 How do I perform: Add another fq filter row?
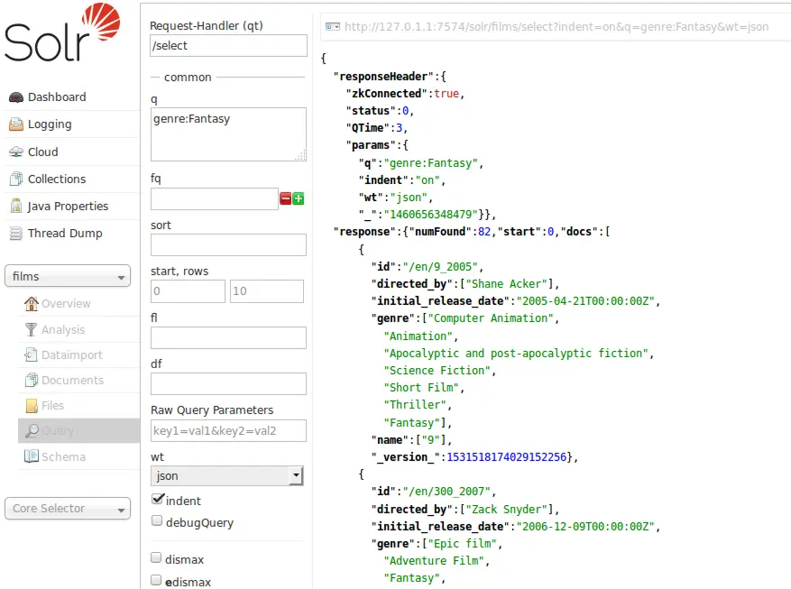click(x=299, y=198)
